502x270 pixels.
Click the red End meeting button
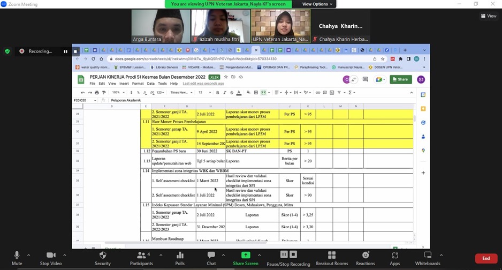[x=486, y=258]
